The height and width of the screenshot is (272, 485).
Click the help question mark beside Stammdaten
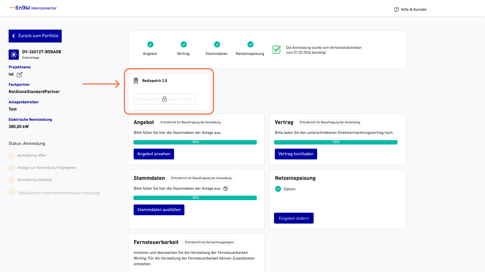pos(226,189)
